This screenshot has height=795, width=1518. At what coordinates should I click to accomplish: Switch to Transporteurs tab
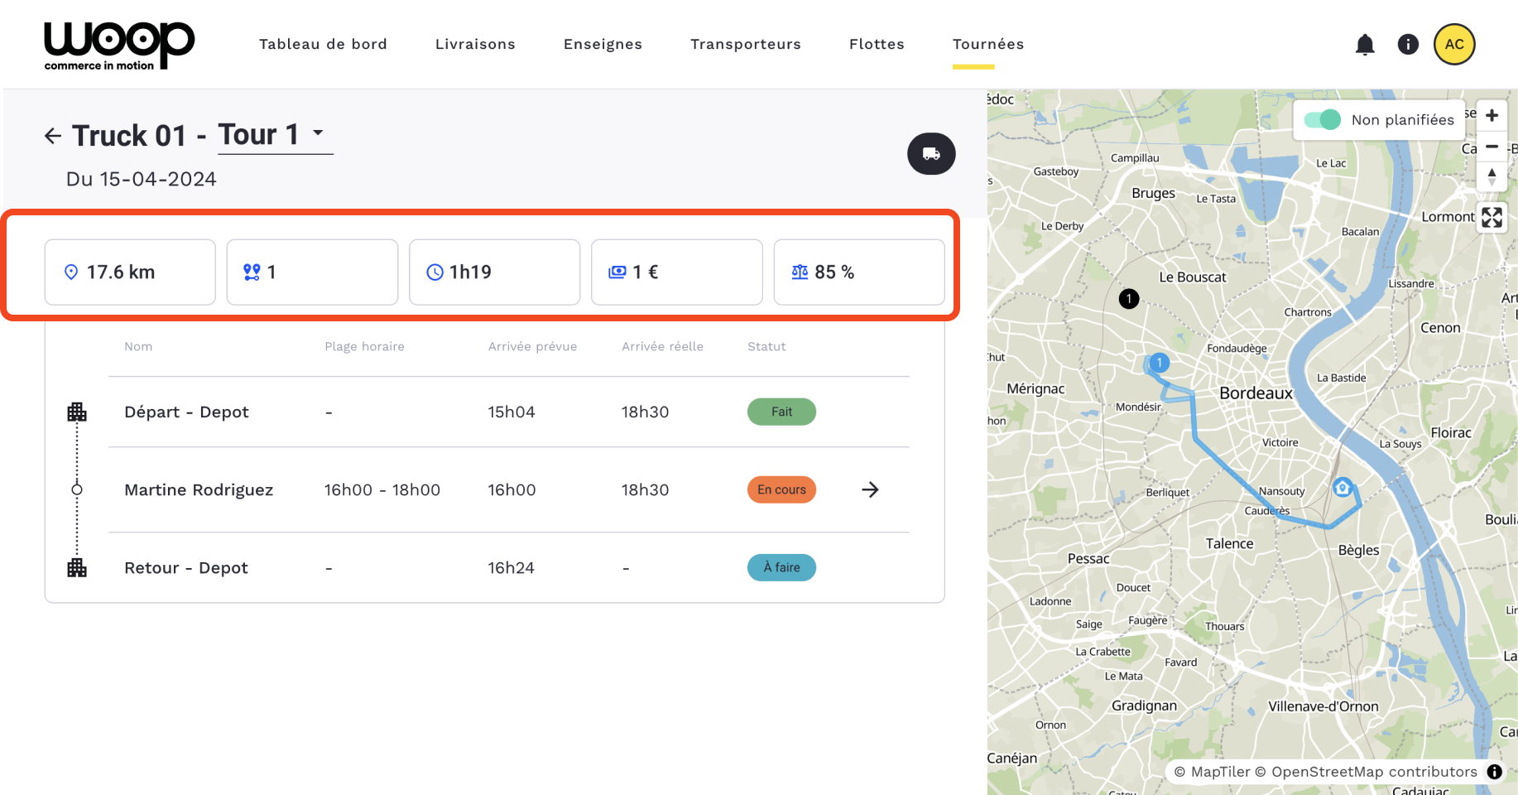746,45
